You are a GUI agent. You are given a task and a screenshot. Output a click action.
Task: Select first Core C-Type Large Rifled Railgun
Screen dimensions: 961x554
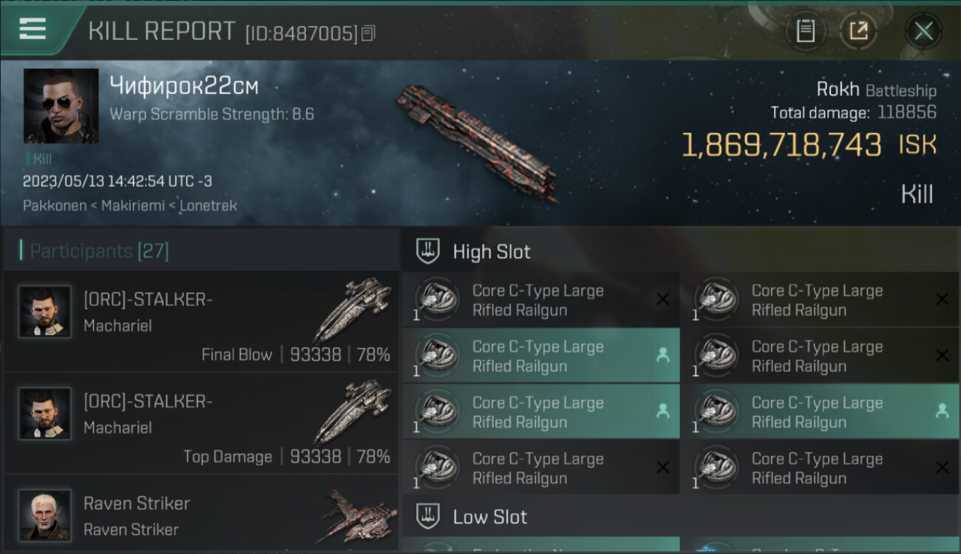[x=541, y=300]
